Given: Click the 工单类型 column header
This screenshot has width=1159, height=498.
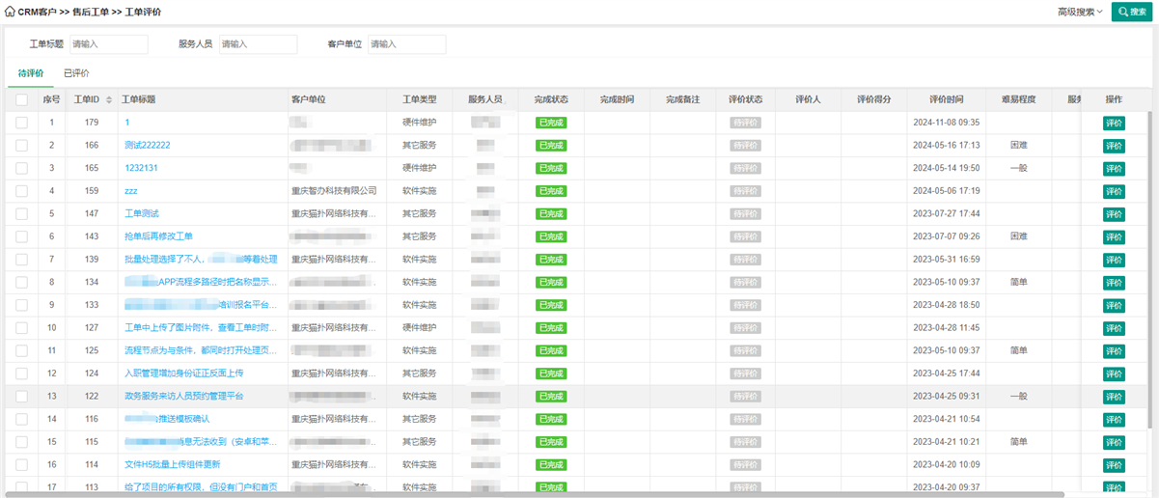Looking at the screenshot, I should [420, 99].
